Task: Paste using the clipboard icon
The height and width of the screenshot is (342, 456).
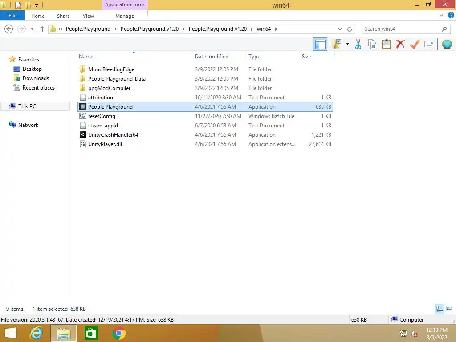Action: pos(386,44)
